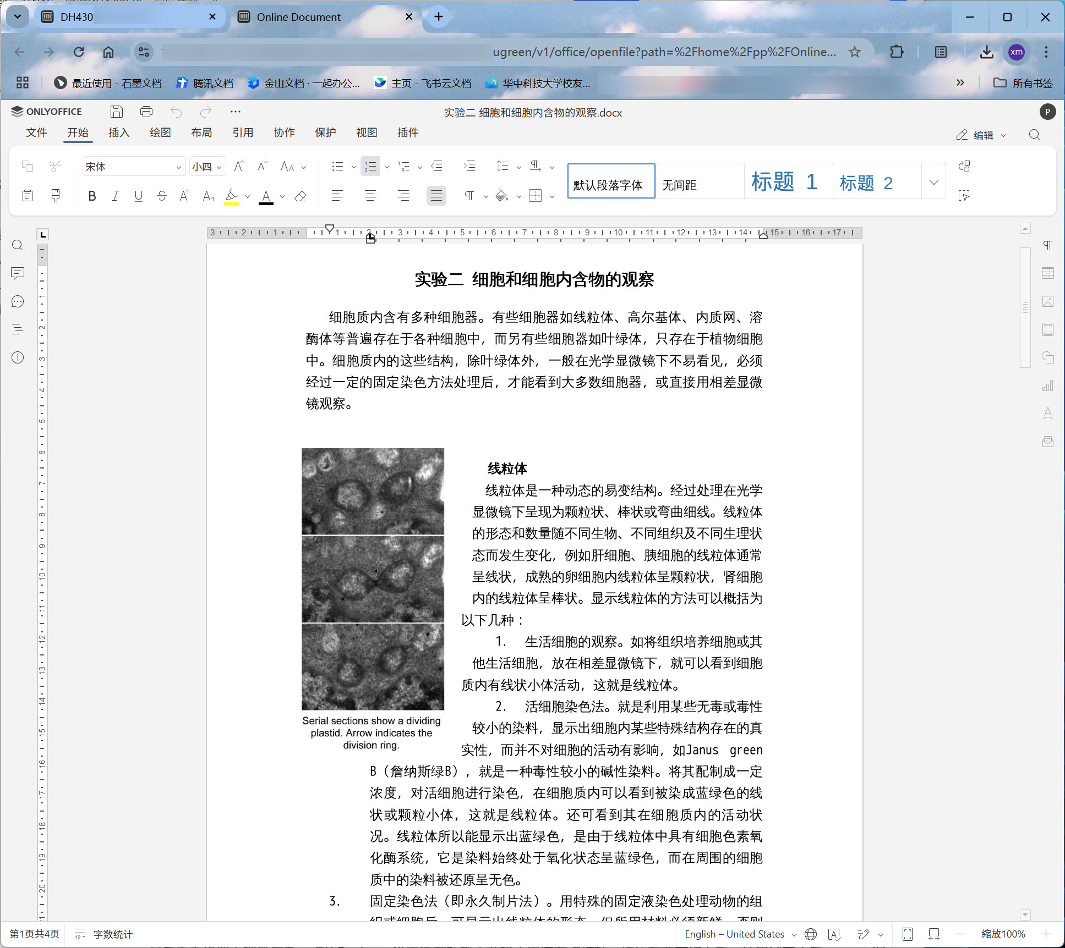Click the mitochondria image in document
This screenshot has height=948, width=1065.
click(x=373, y=578)
